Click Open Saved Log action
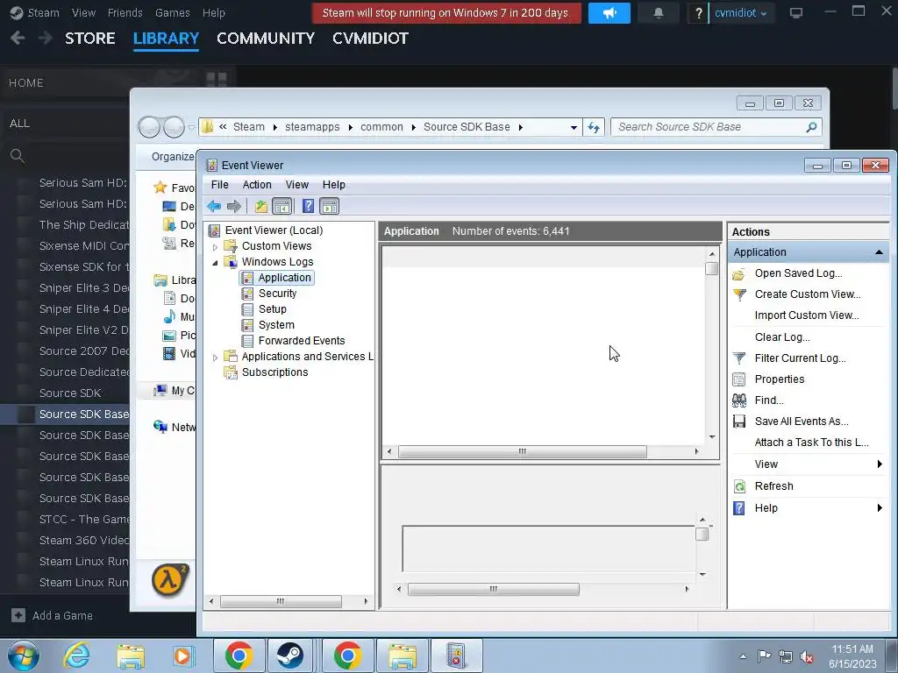898x673 pixels. click(x=798, y=273)
